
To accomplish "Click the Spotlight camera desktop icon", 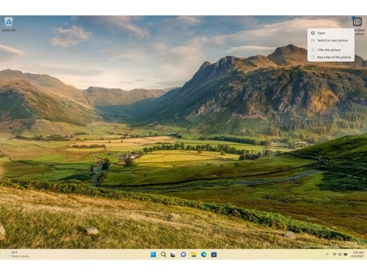I will [357, 22].
